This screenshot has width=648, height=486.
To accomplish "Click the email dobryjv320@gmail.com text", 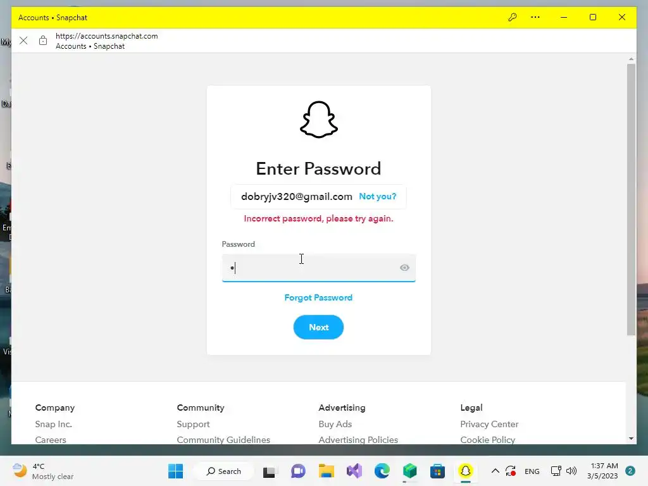I will 296,196.
